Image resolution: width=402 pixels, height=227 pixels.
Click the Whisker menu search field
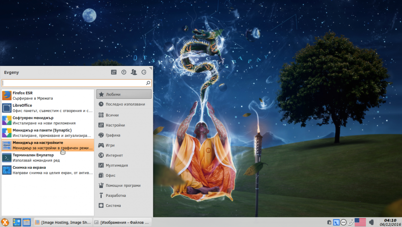[76, 83]
